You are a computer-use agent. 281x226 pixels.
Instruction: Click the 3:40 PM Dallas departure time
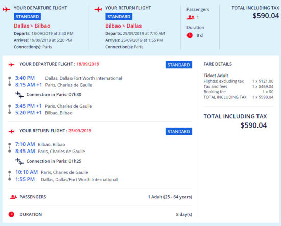pos(25,78)
